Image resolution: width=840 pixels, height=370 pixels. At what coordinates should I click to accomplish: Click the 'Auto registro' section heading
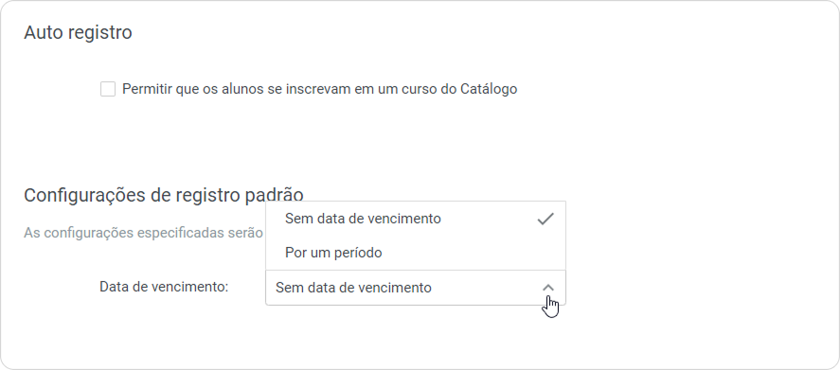[x=79, y=33]
